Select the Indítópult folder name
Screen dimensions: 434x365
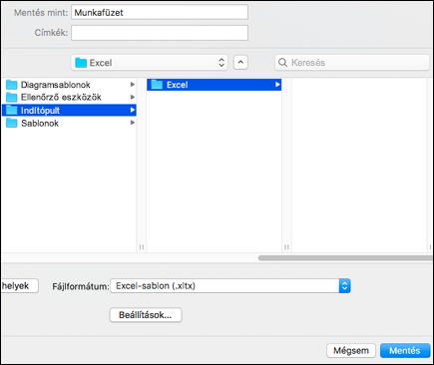(40, 111)
